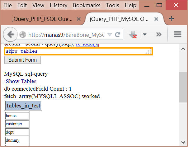This screenshot has height=147, width=188.
Task: Select the 'customer' table cell
Action: pyautogui.click(x=17, y=124)
